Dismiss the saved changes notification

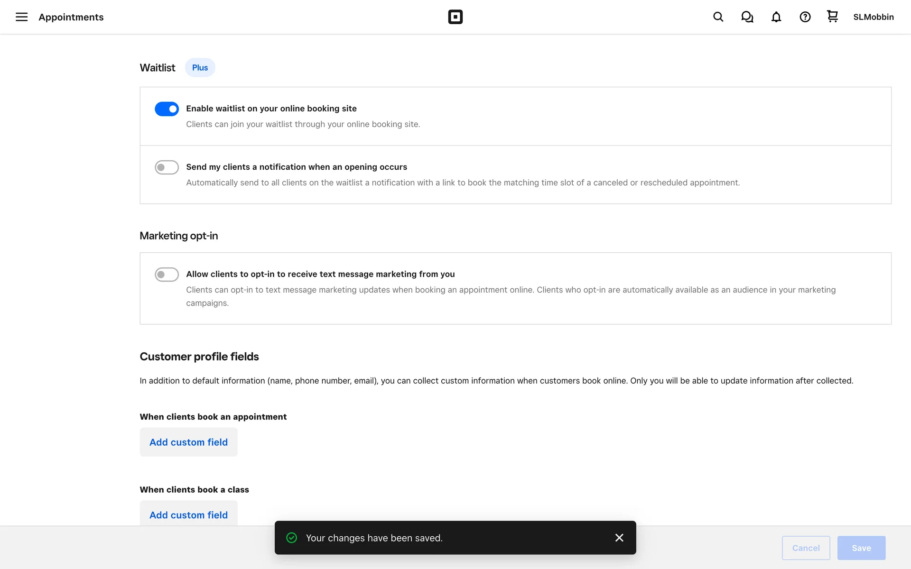point(619,538)
